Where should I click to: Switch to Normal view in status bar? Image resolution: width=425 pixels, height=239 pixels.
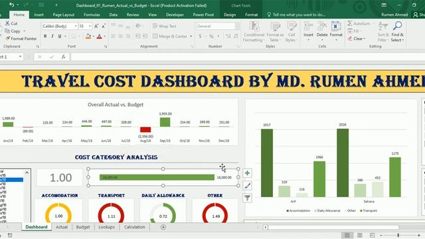[x=347, y=235]
